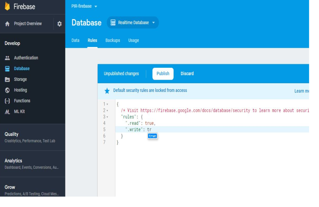Click 'Default security rules are locked' notice text
Screen dimensions: 319x207
click(x=150, y=91)
